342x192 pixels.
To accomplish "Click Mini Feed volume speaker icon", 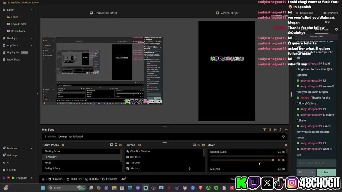I will coord(286,130).
